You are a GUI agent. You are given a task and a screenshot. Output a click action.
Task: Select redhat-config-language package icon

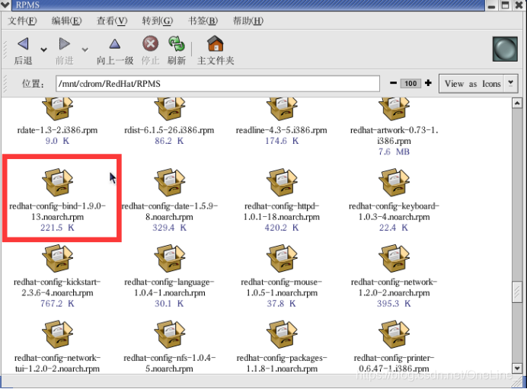point(169,258)
